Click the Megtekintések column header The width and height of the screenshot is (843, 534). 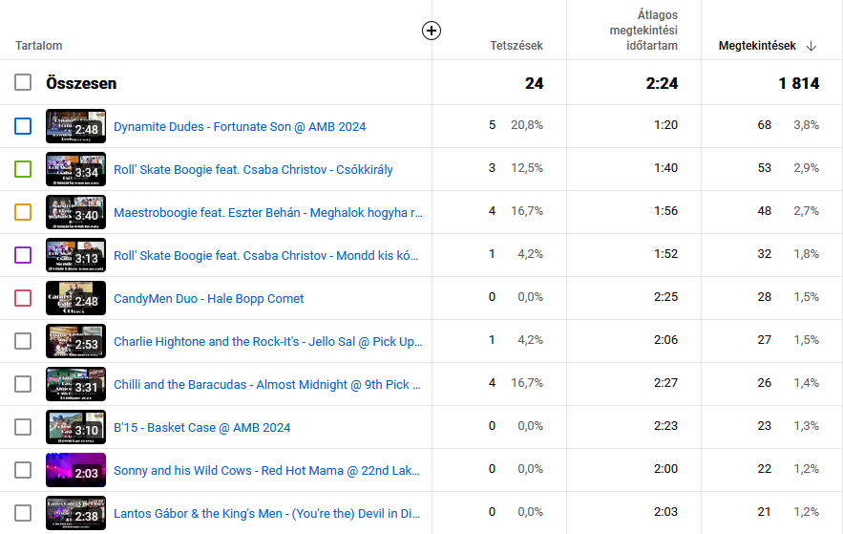[756, 46]
